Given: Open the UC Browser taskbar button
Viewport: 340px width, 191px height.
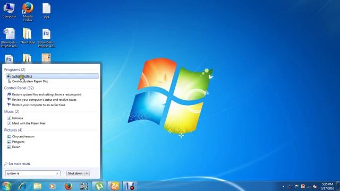Looking at the screenshot, I should [x=115, y=186].
